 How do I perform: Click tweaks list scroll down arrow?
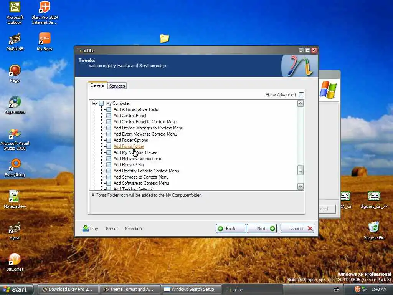click(x=300, y=186)
